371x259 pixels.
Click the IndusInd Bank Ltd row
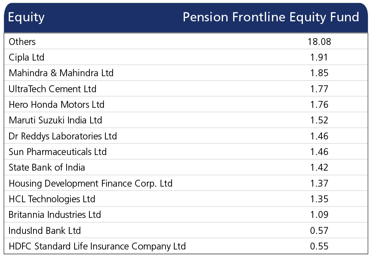[186, 230]
